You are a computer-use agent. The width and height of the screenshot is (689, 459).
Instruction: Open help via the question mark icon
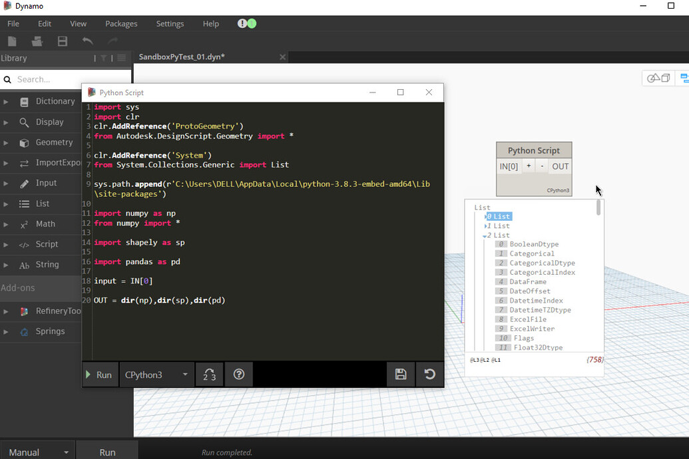coord(238,374)
